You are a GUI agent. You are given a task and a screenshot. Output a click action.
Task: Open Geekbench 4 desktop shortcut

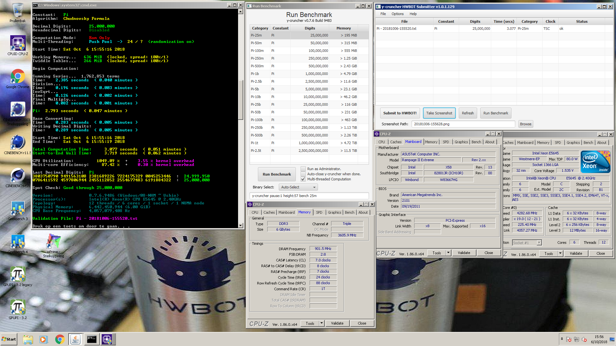click(x=18, y=244)
